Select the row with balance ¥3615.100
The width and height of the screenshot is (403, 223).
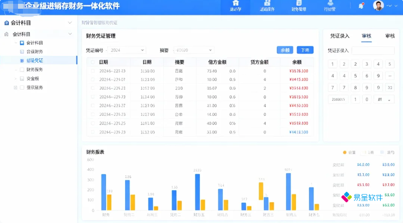coord(92,97)
